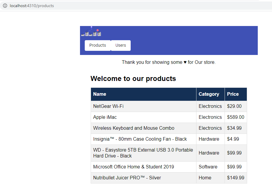
Task: Click the Software category cell
Action: point(208,167)
